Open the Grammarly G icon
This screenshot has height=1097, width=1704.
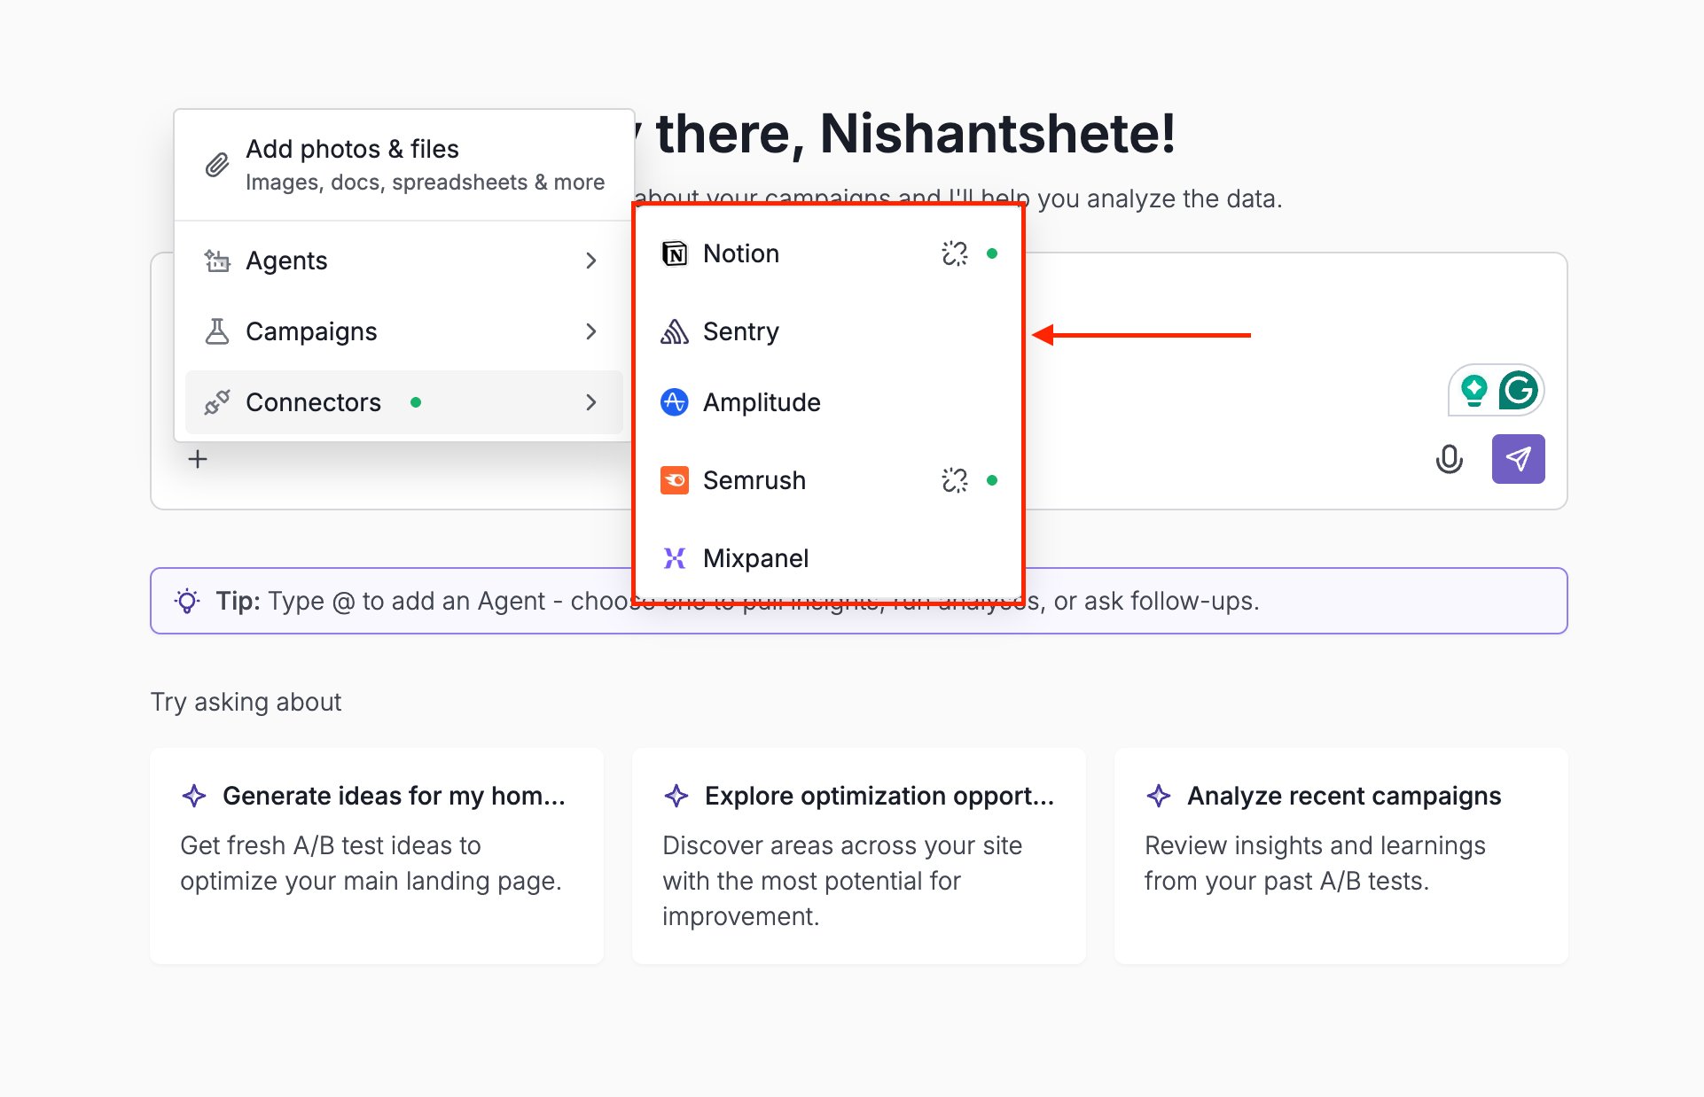click(1519, 390)
